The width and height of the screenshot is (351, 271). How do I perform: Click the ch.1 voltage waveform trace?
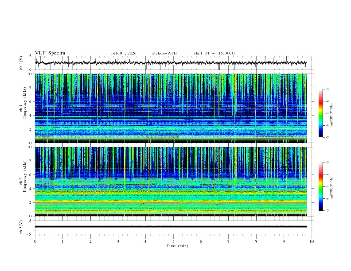(x=171, y=63)
